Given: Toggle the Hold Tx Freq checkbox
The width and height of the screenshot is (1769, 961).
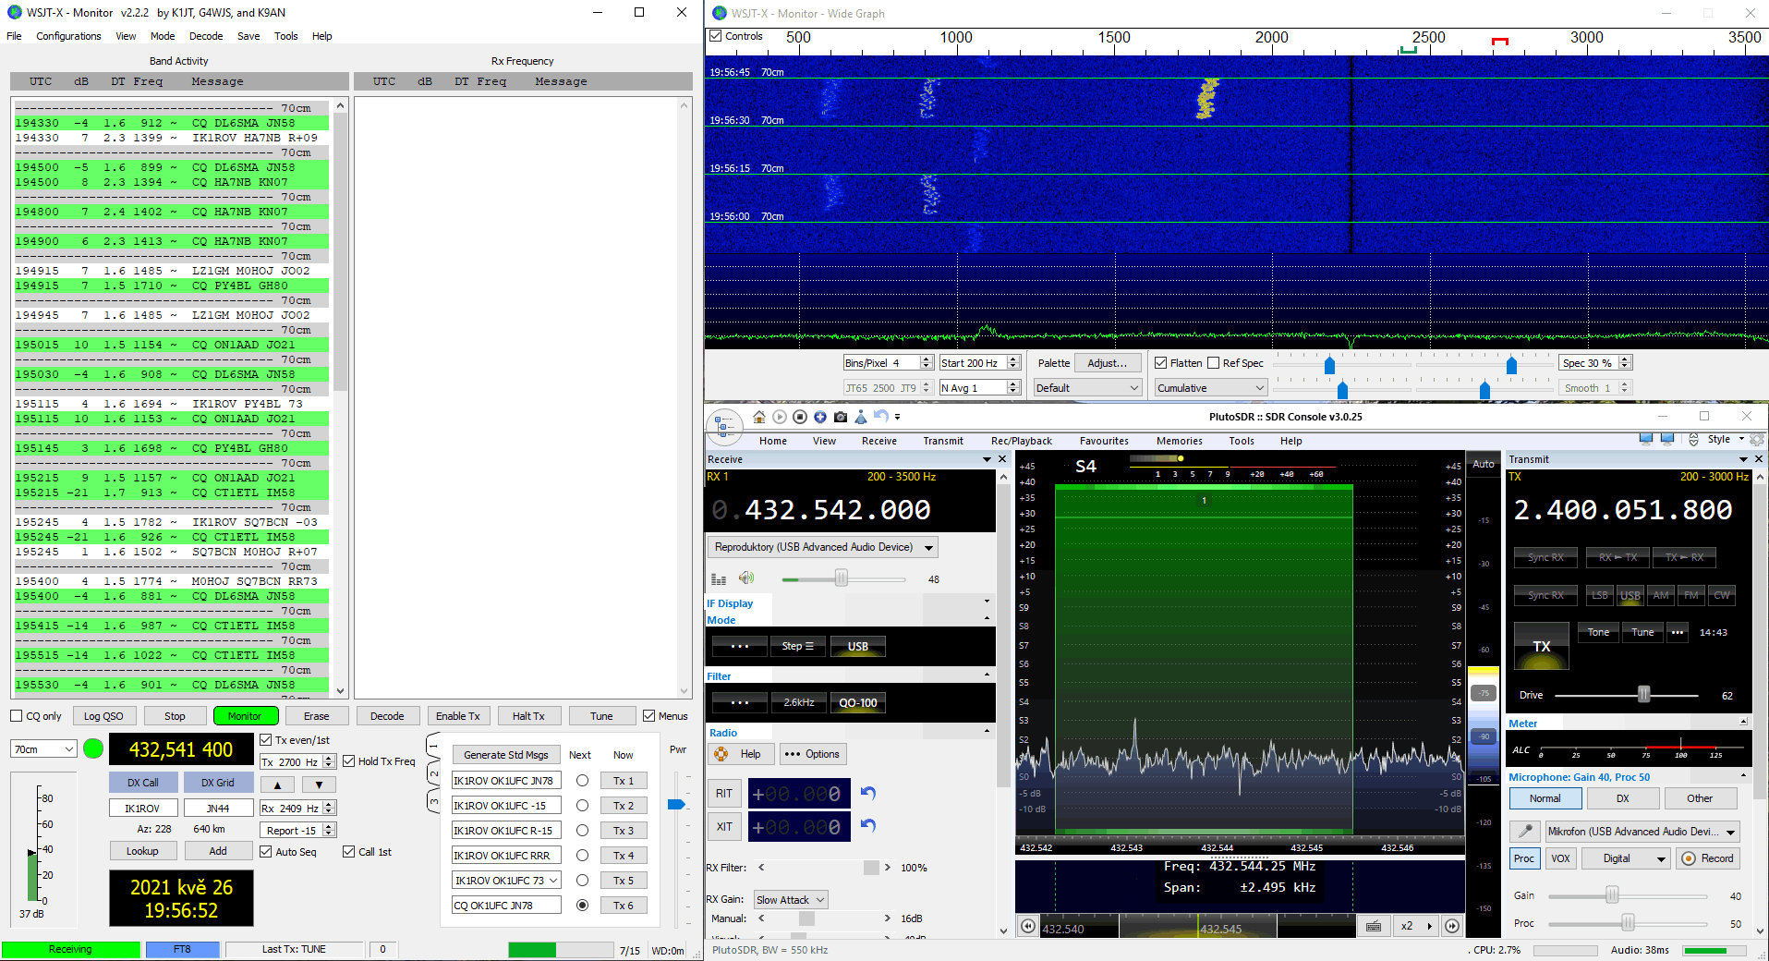Looking at the screenshot, I should (x=349, y=761).
